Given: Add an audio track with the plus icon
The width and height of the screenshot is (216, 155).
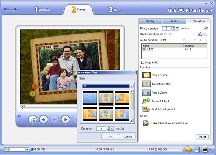Looking at the screenshot, I should 184,40.
